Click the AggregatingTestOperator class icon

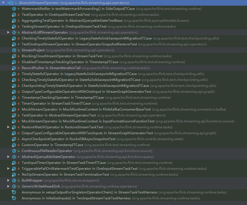tap(14, 21)
